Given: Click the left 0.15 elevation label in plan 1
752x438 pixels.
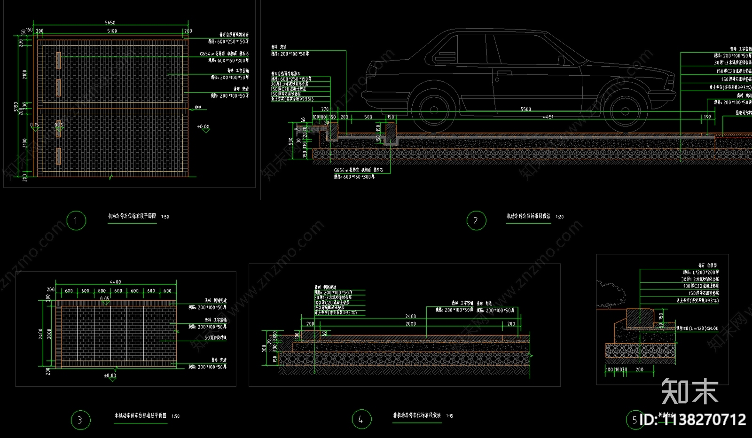Looking at the screenshot, I should coord(35,125).
